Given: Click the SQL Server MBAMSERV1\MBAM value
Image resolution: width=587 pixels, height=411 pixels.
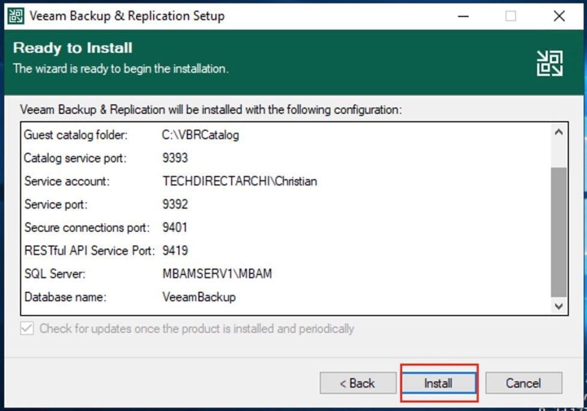Looking at the screenshot, I should (x=217, y=274).
